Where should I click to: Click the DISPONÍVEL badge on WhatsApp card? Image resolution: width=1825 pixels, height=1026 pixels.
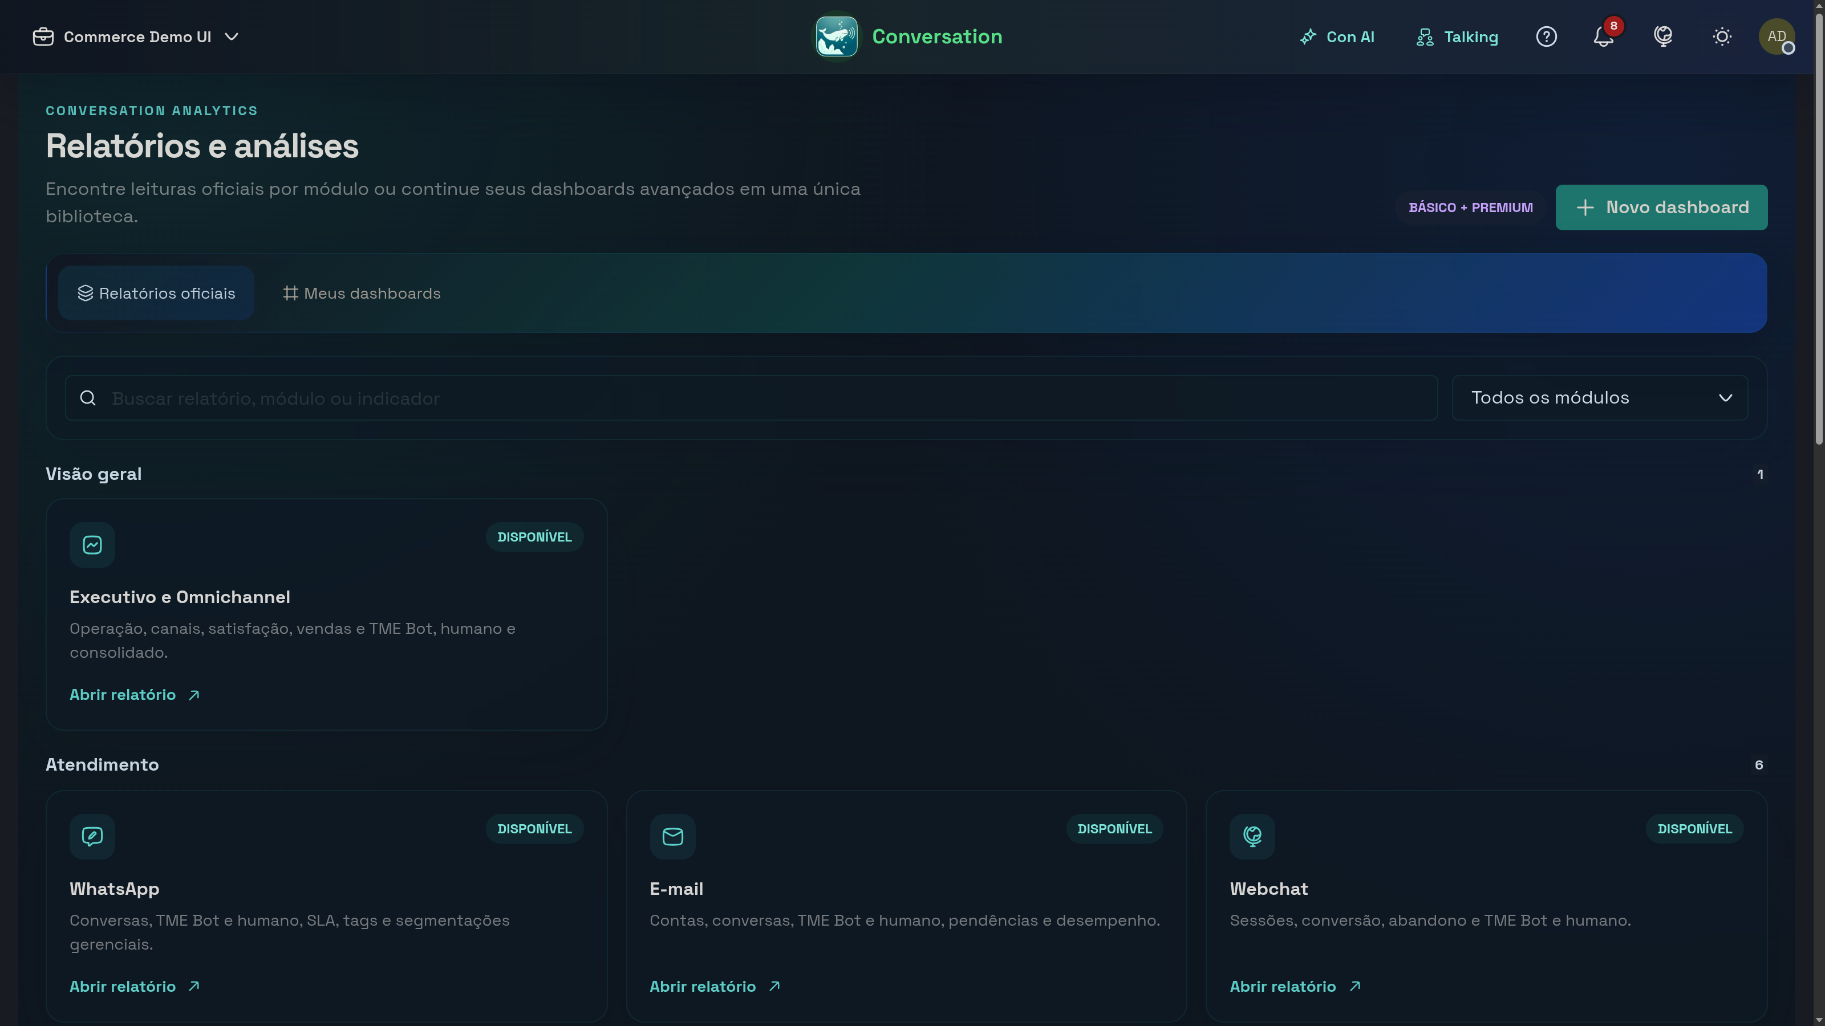534,828
